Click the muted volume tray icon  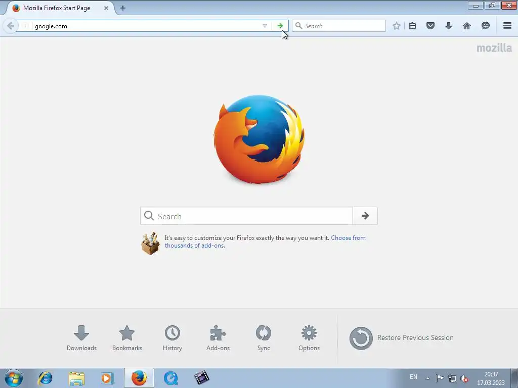pos(464,378)
